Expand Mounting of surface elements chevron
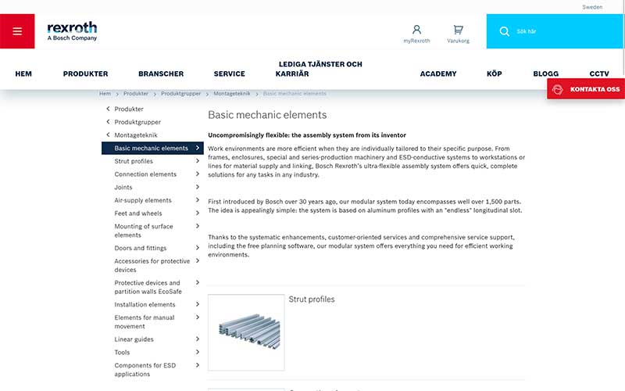The width and height of the screenshot is (625, 391). coord(198,226)
